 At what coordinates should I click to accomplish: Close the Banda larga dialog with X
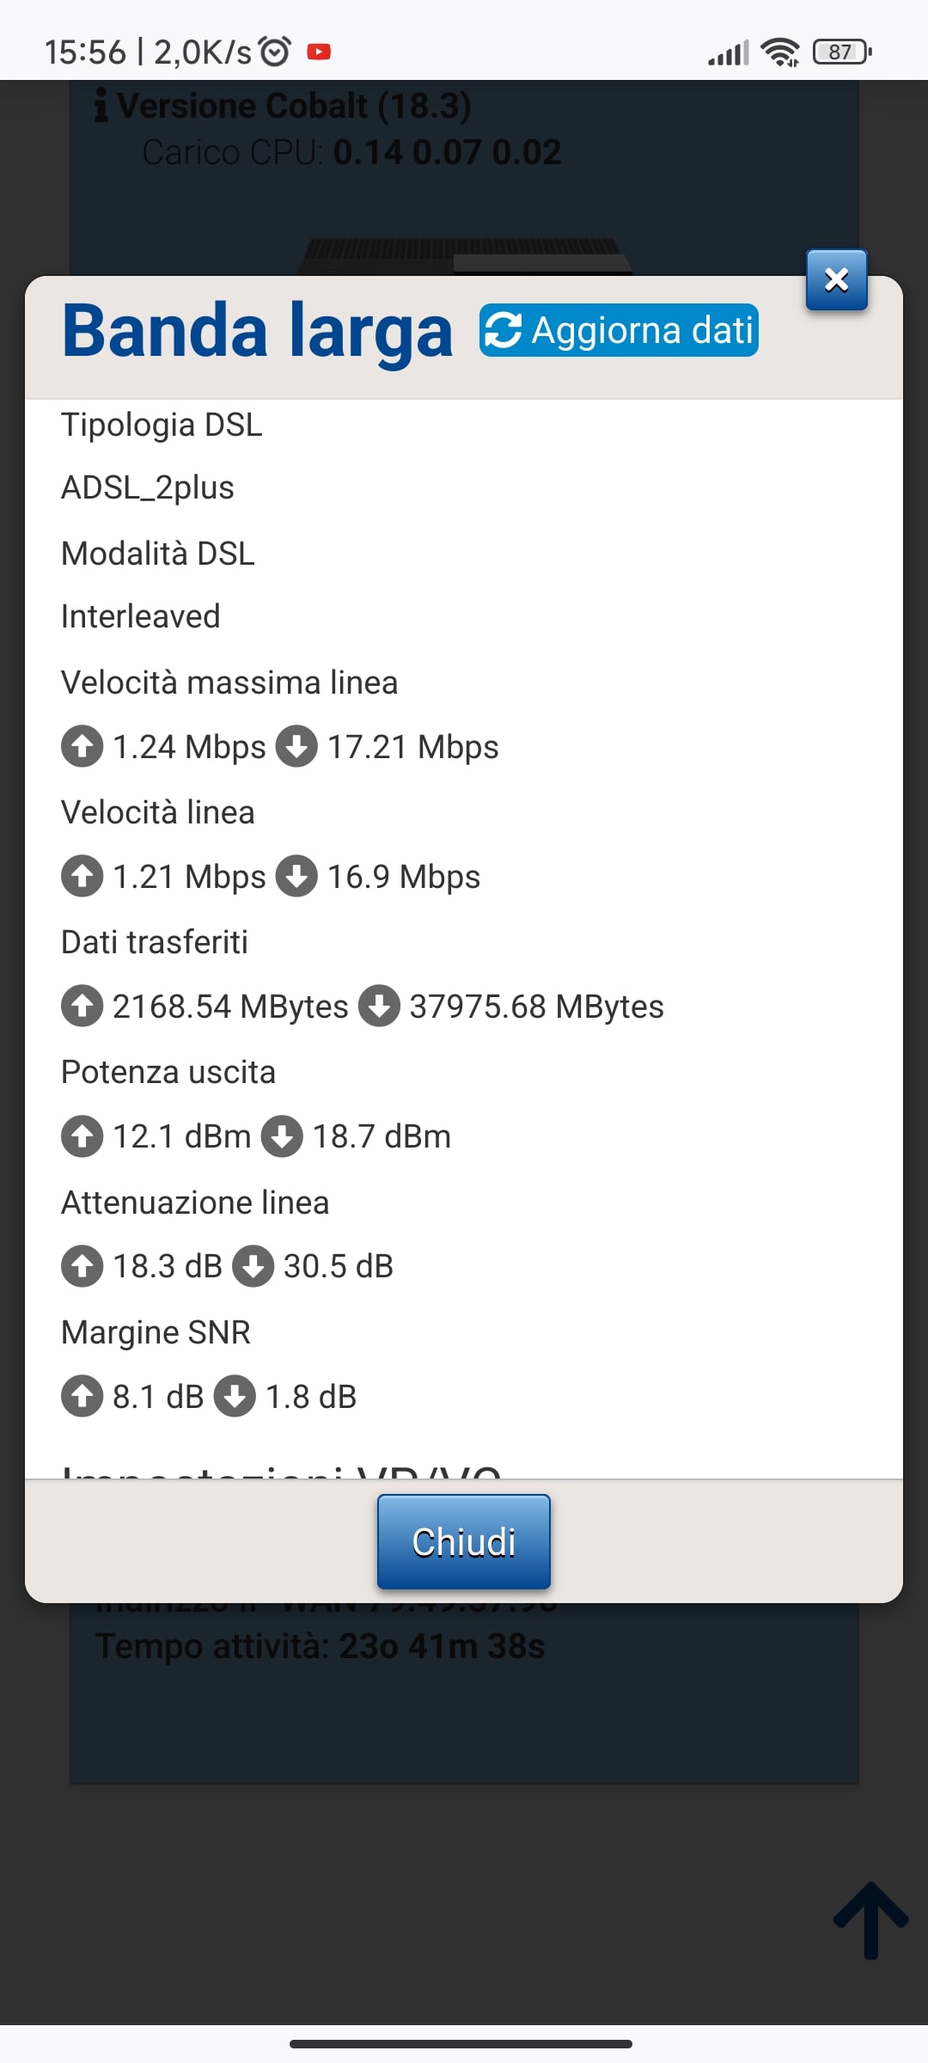[836, 280]
